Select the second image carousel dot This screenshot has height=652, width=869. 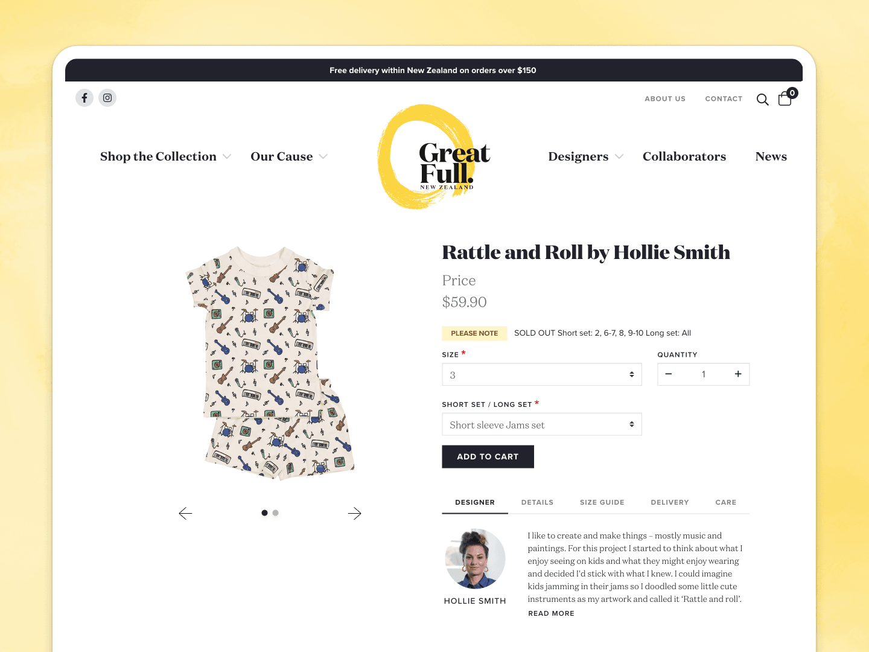276,513
